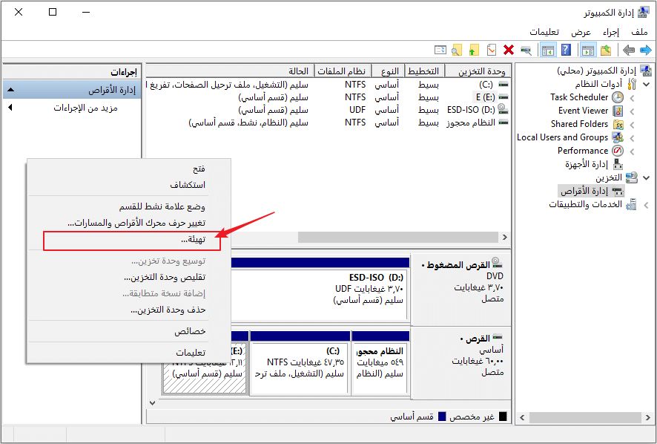The image size is (657, 444).
Task: Click the list settings icon in toolbar
Action: 440,50
